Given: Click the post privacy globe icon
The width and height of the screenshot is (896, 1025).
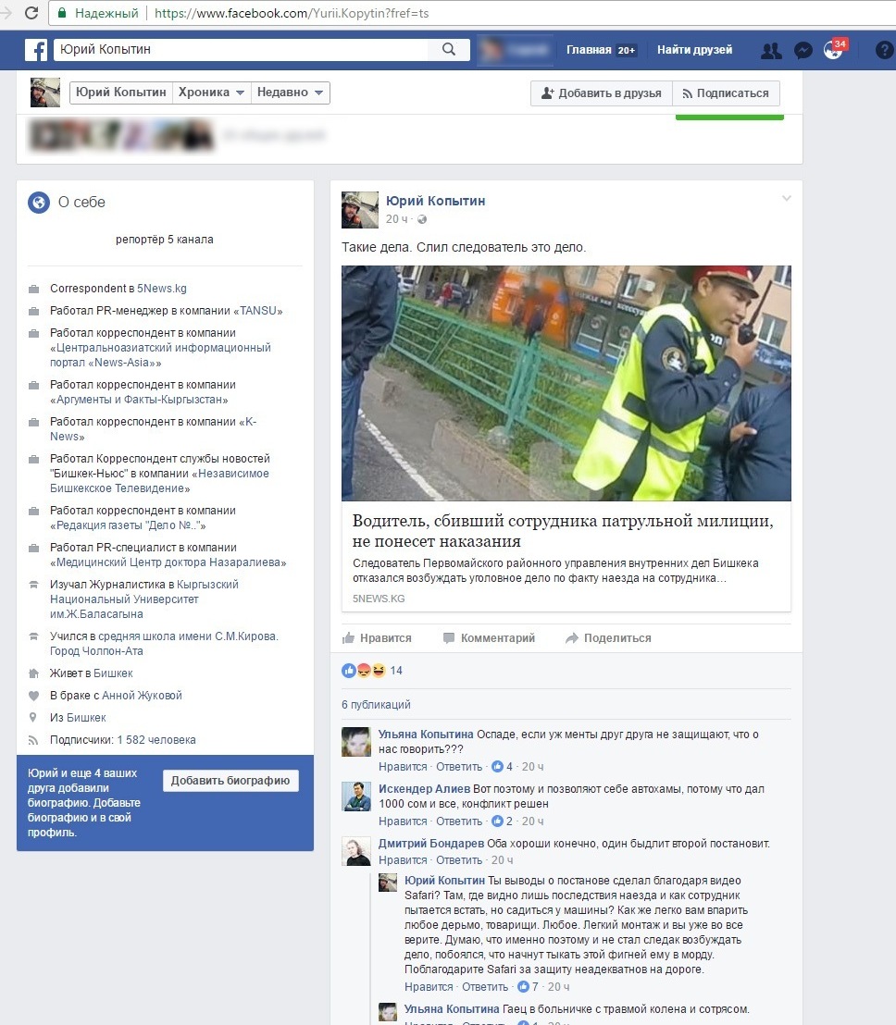Looking at the screenshot, I should [x=423, y=219].
